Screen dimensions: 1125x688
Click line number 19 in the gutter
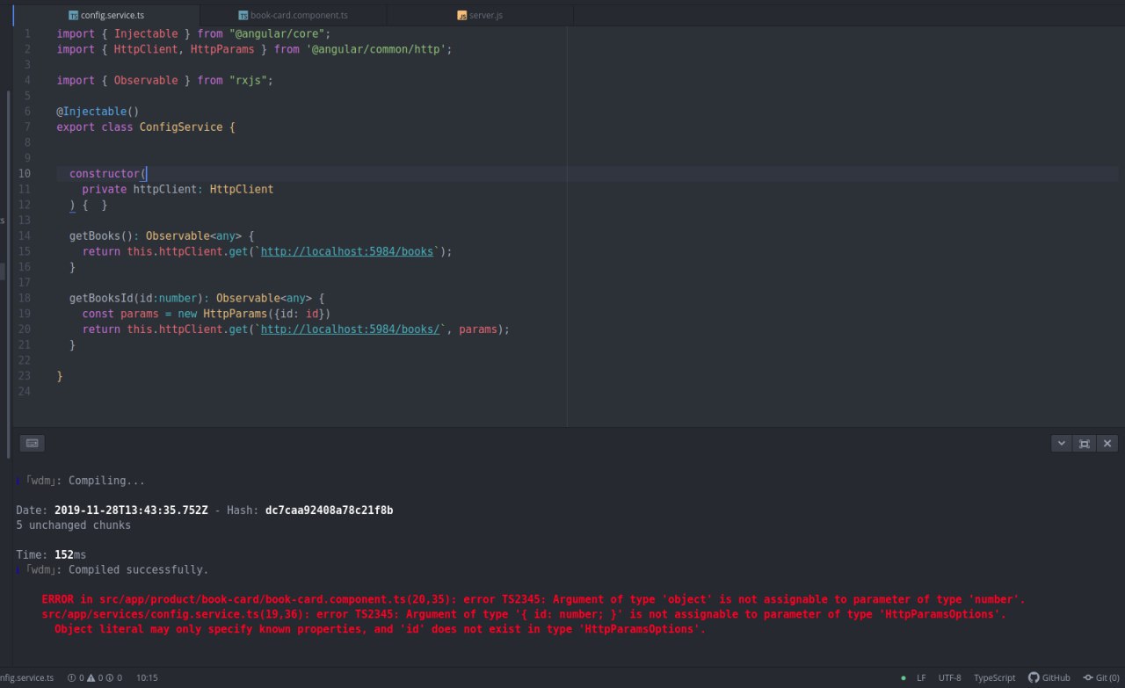tap(25, 314)
